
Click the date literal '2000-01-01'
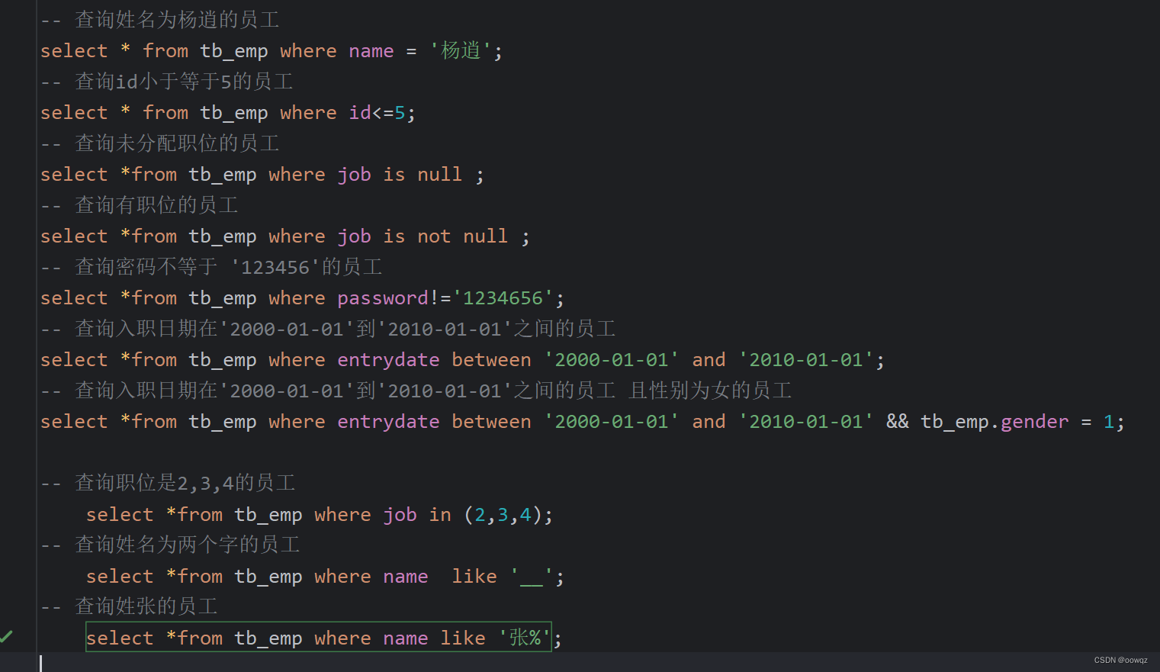tap(611, 359)
